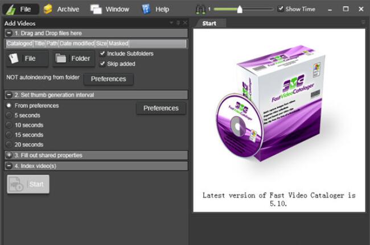Sort by the Size column header
The width and height of the screenshot is (370, 245).
pos(101,43)
